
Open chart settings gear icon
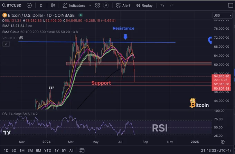(x=223, y=142)
